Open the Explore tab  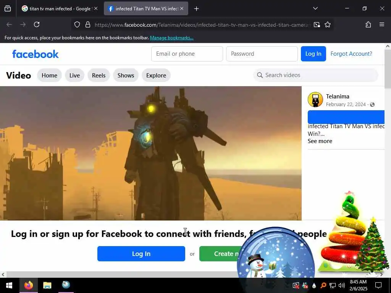pyautogui.click(x=156, y=75)
